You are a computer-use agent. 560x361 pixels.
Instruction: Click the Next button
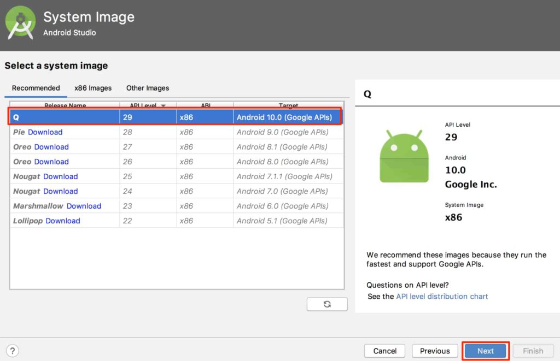pos(486,351)
